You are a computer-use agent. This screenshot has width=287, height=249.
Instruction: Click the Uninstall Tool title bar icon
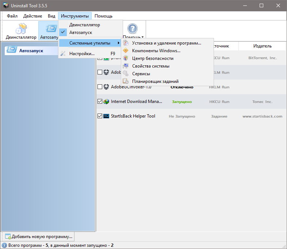coord(6,5)
